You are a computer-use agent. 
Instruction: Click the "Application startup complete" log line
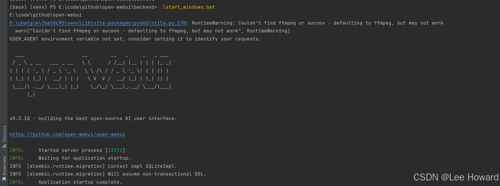(80, 182)
